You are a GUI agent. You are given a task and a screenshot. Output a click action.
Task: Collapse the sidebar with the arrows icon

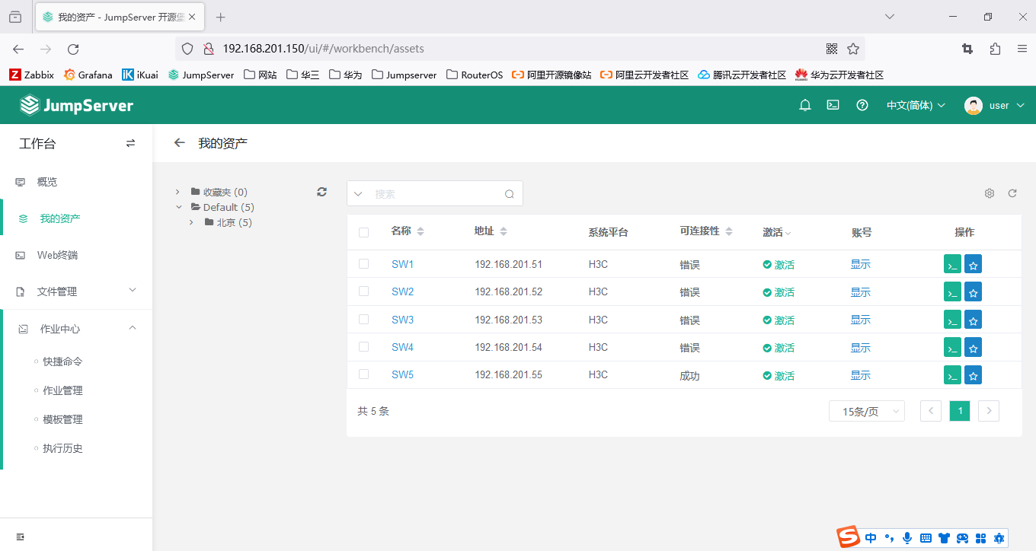[x=130, y=142]
